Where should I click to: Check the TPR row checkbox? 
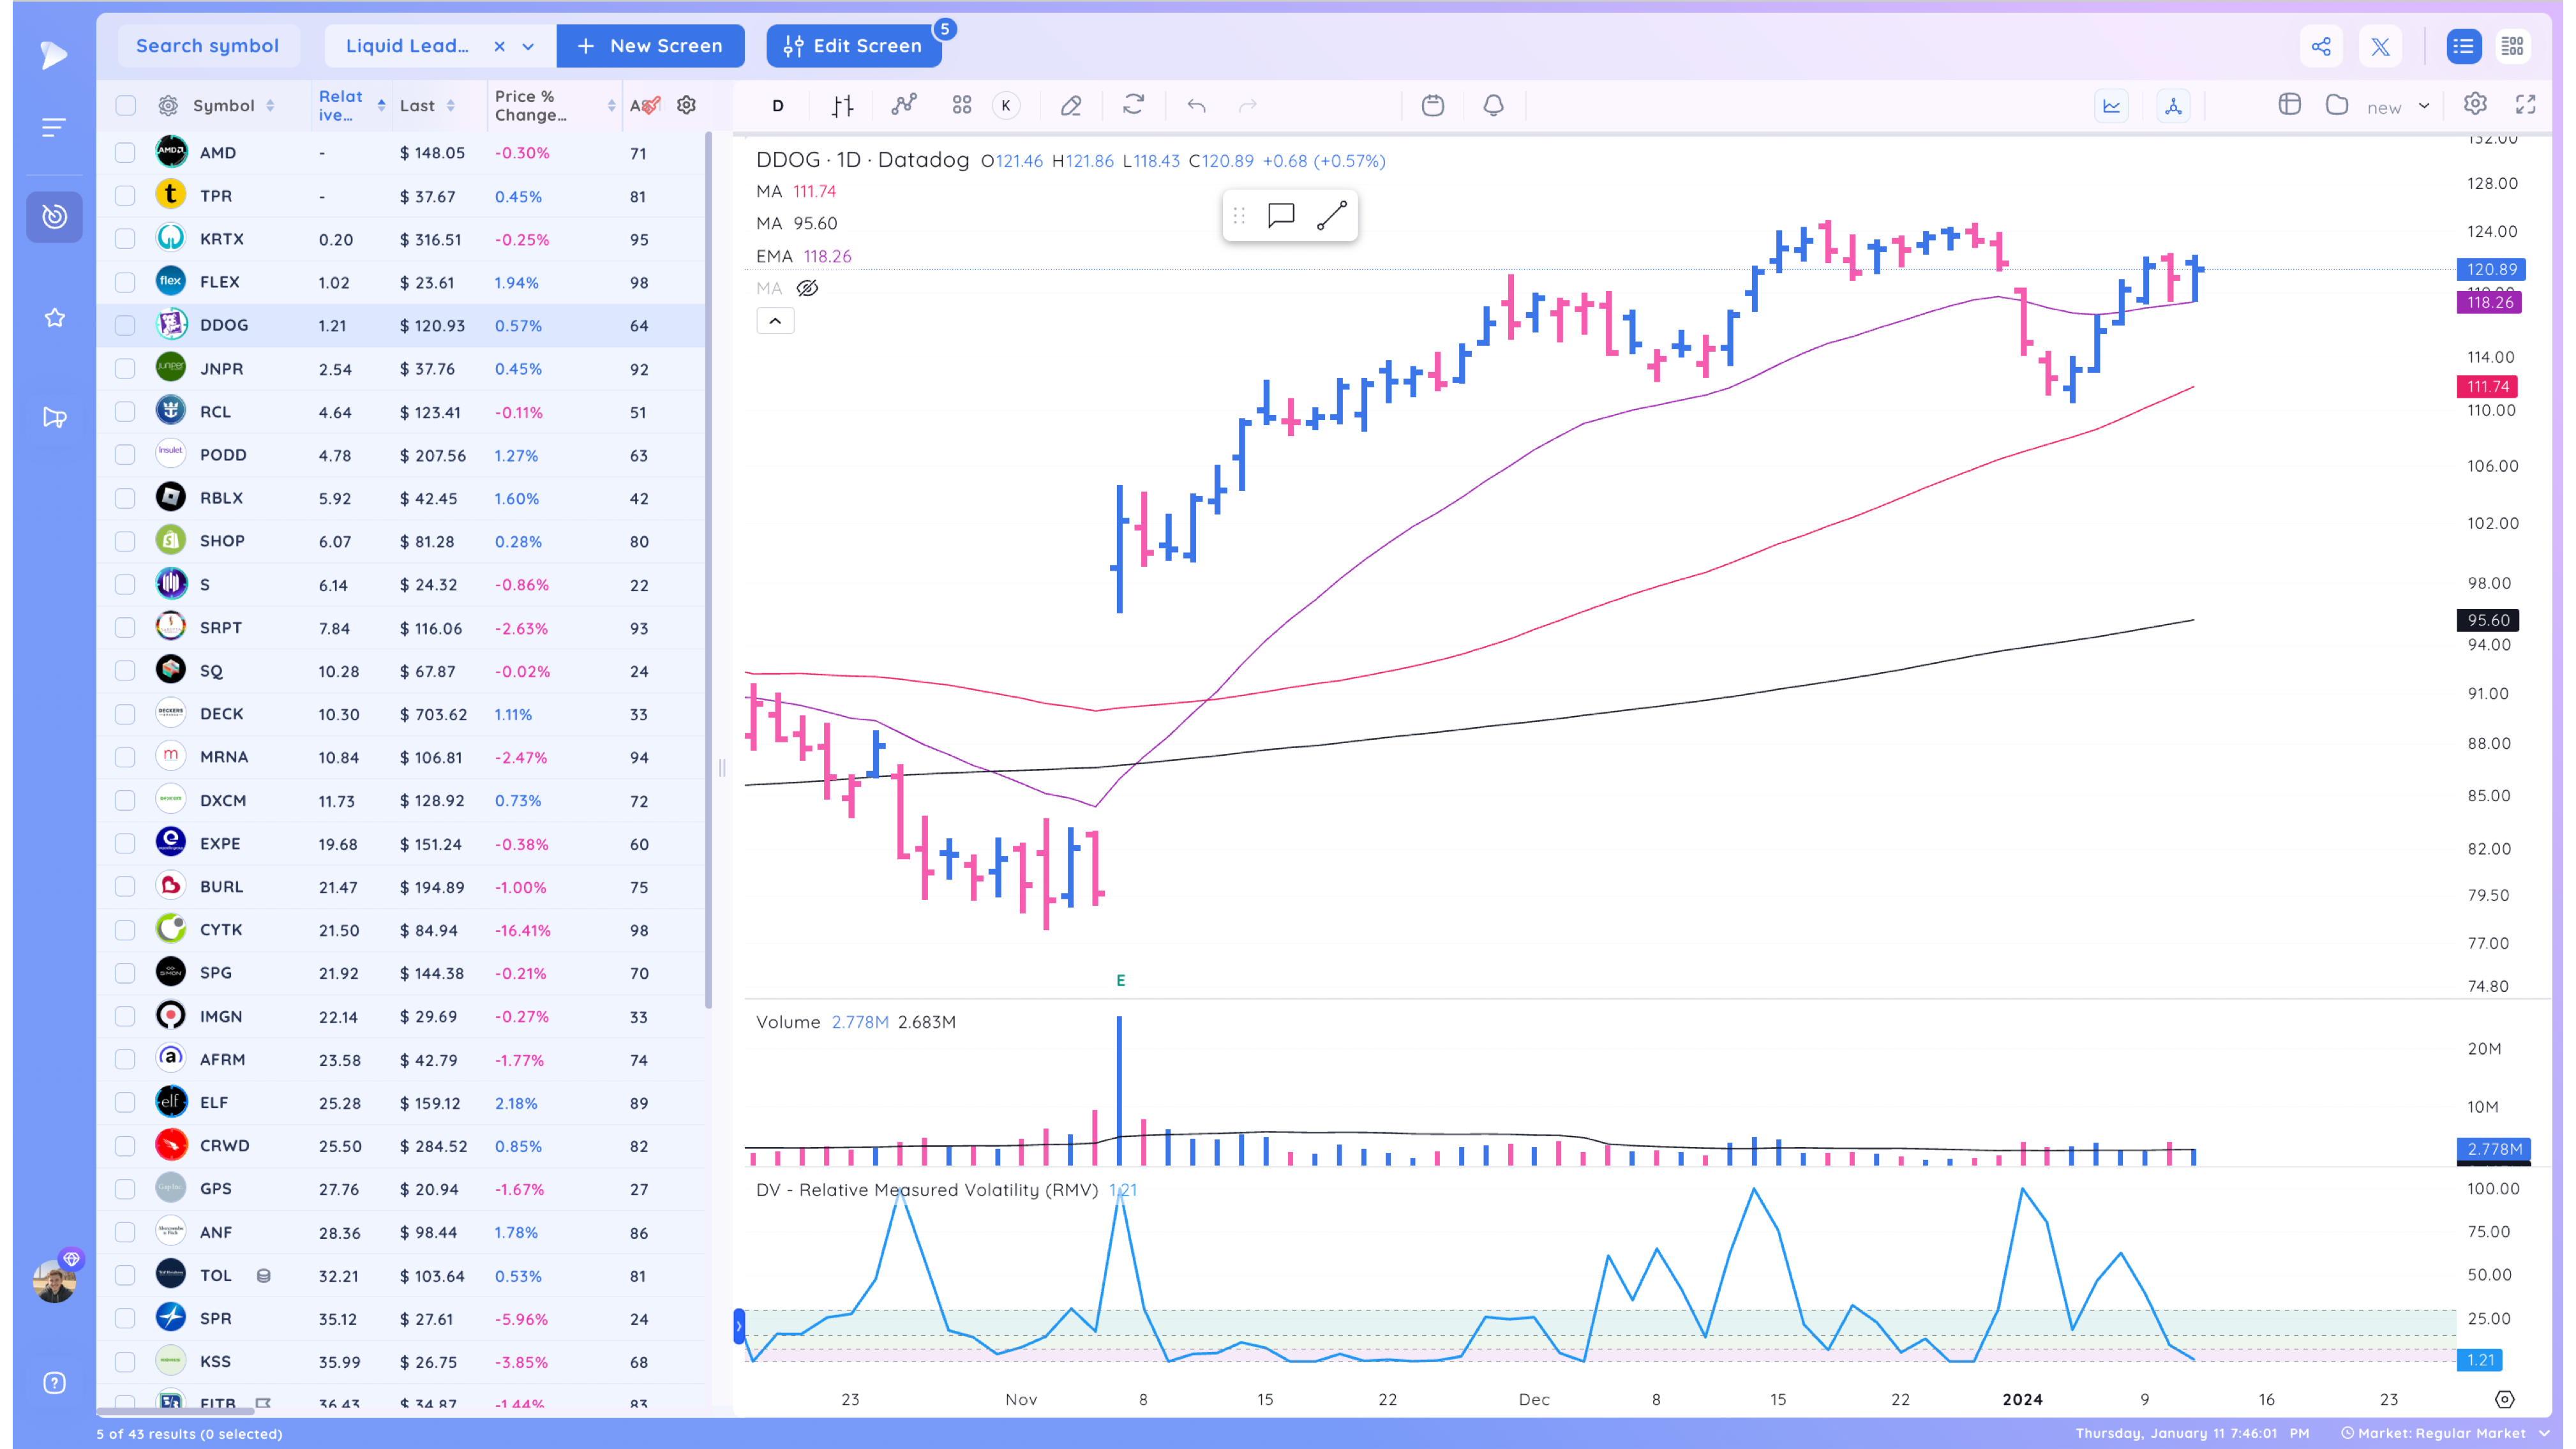[125, 196]
